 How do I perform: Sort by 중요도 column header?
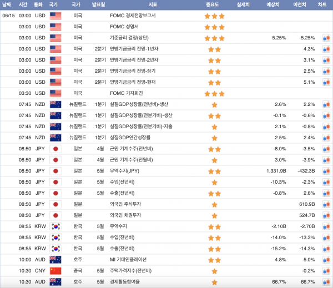pos(214,4)
